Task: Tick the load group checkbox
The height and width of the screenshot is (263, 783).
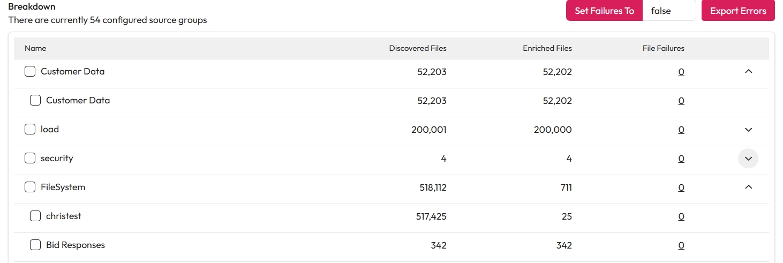Action: point(30,130)
